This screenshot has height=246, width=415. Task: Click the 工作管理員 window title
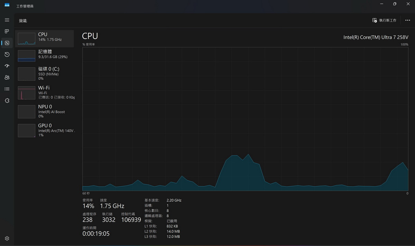point(25,6)
